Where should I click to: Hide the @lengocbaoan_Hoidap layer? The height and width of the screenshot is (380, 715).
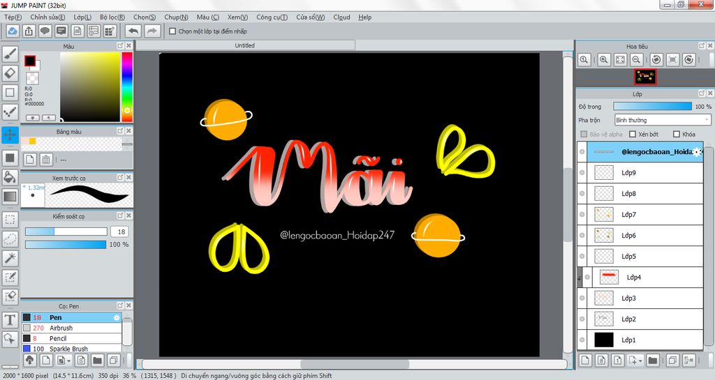[x=582, y=152]
